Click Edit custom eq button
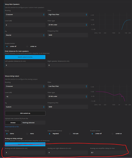 pos(25,113)
